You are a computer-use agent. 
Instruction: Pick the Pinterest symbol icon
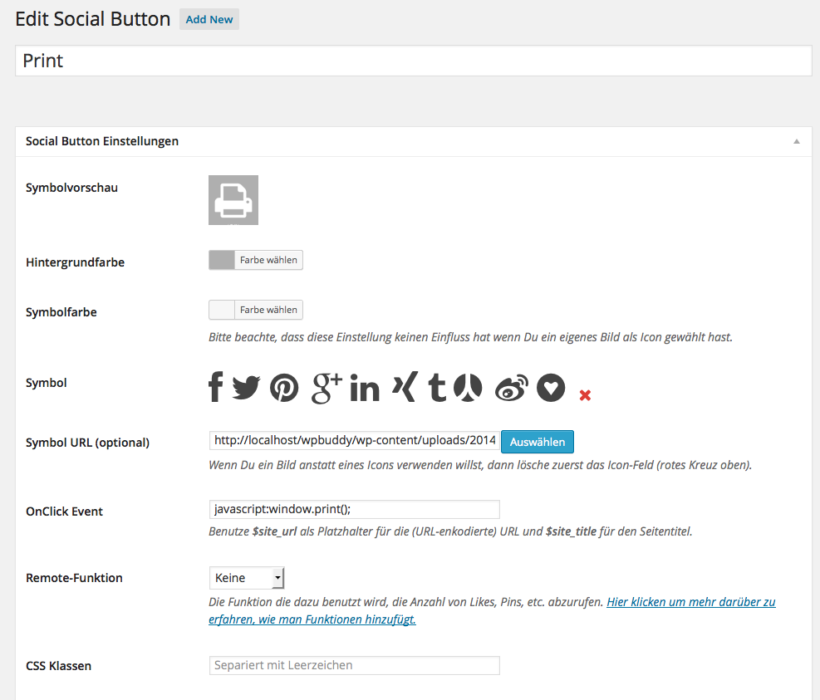point(284,388)
